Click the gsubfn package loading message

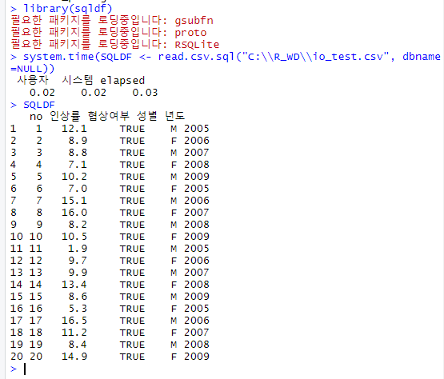coord(112,20)
